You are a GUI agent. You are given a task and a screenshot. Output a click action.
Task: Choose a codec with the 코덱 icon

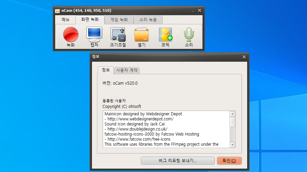point(165,37)
